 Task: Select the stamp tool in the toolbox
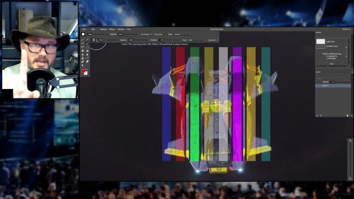coord(82,57)
